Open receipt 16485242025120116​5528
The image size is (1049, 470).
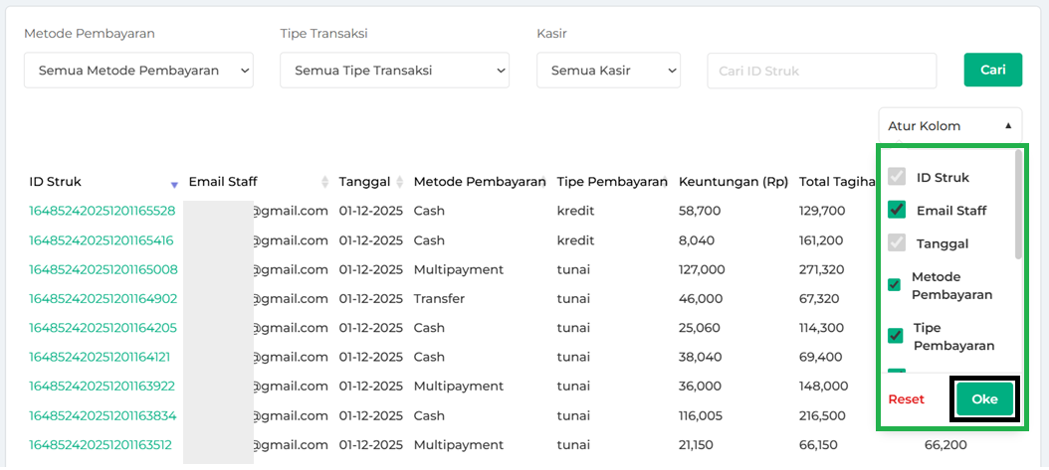click(x=102, y=211)
